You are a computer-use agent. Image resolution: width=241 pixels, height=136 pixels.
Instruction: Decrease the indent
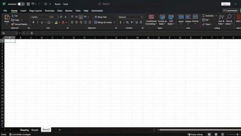pyautogui.click(x=85, y=22)
